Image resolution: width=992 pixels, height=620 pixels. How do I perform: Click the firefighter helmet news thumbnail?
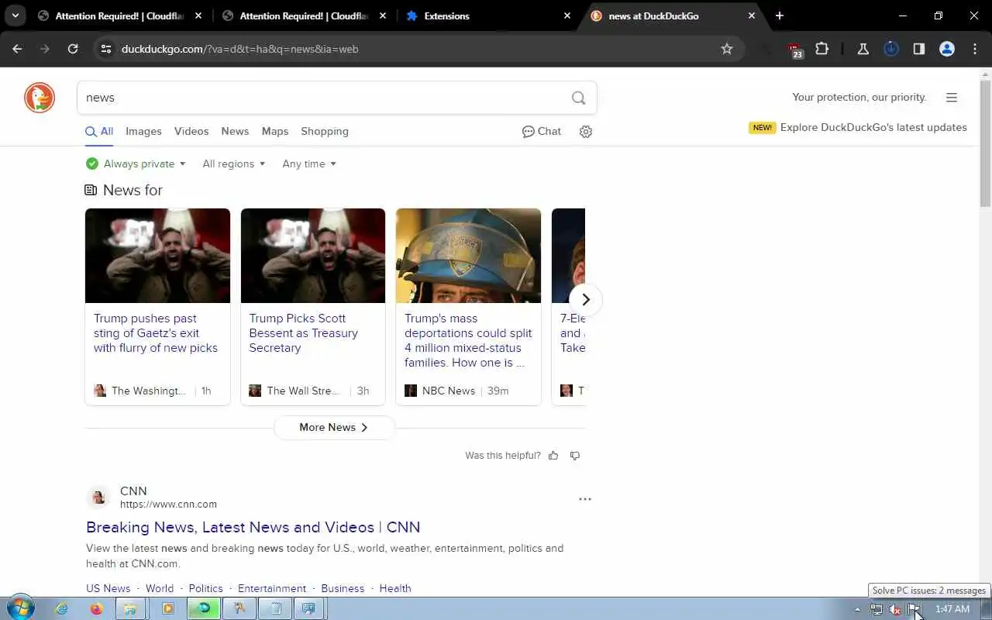click(468, 256)
